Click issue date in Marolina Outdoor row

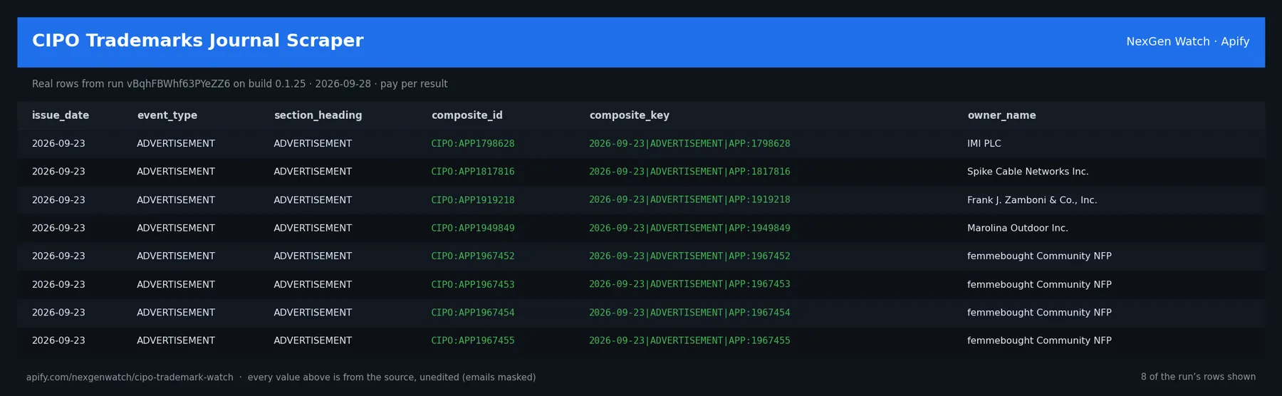58,228
